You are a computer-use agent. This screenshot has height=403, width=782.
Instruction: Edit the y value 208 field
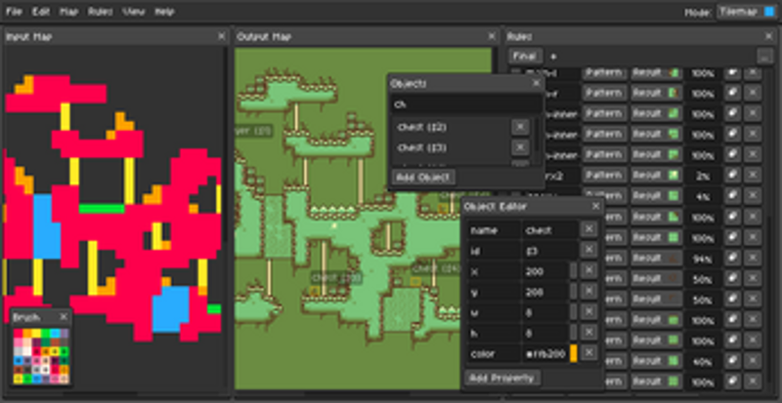point(544,292)
